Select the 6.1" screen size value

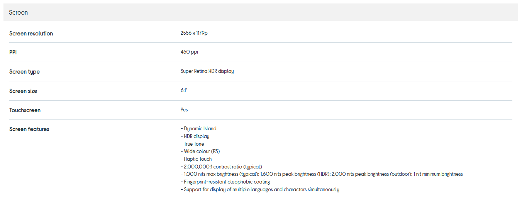(x=184, y=91)
